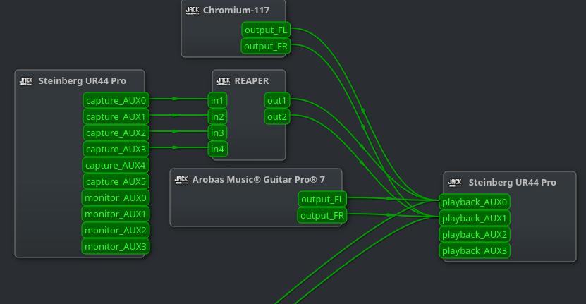
Task: Select the playback_AUX1 port
Action: (x=475, y=219)
